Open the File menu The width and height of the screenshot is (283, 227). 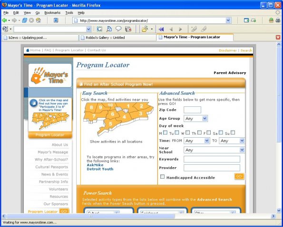point(6,13)
